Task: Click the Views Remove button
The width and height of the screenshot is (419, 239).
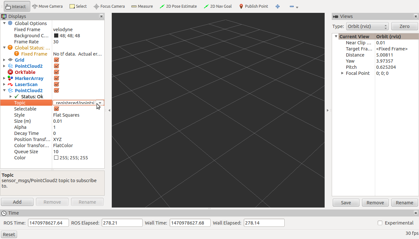Action: click(375, 202)
